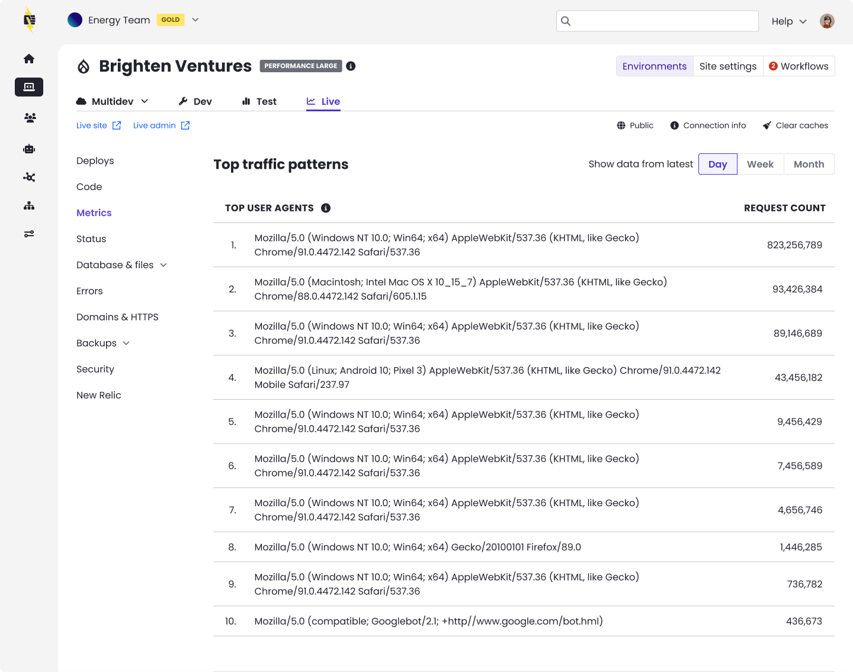Viewport: 853px width, 672px height.
Task: Open the robot autopilot icon in sidebar
Action: [29, 149]
